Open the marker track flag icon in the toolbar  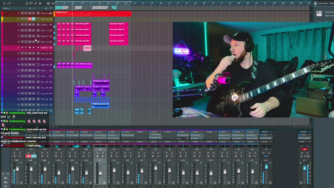click(x=31, y=3)
